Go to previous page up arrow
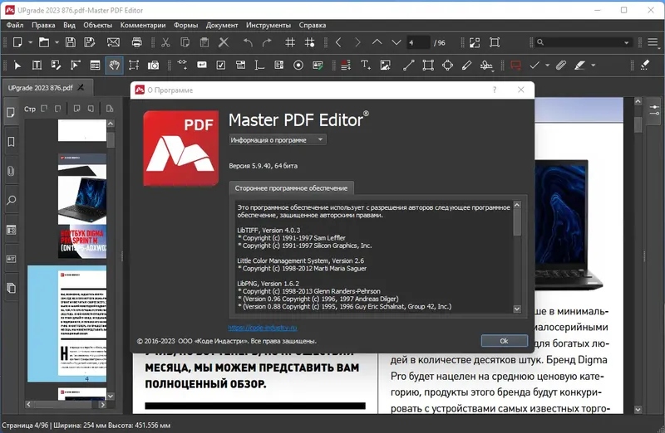 point(377,42)
